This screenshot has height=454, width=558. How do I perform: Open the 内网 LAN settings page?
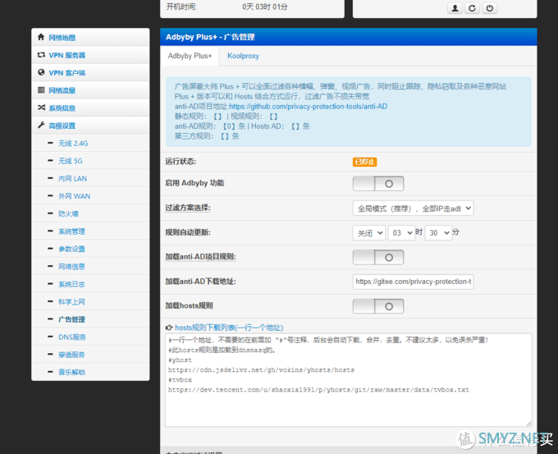(72, 179)
